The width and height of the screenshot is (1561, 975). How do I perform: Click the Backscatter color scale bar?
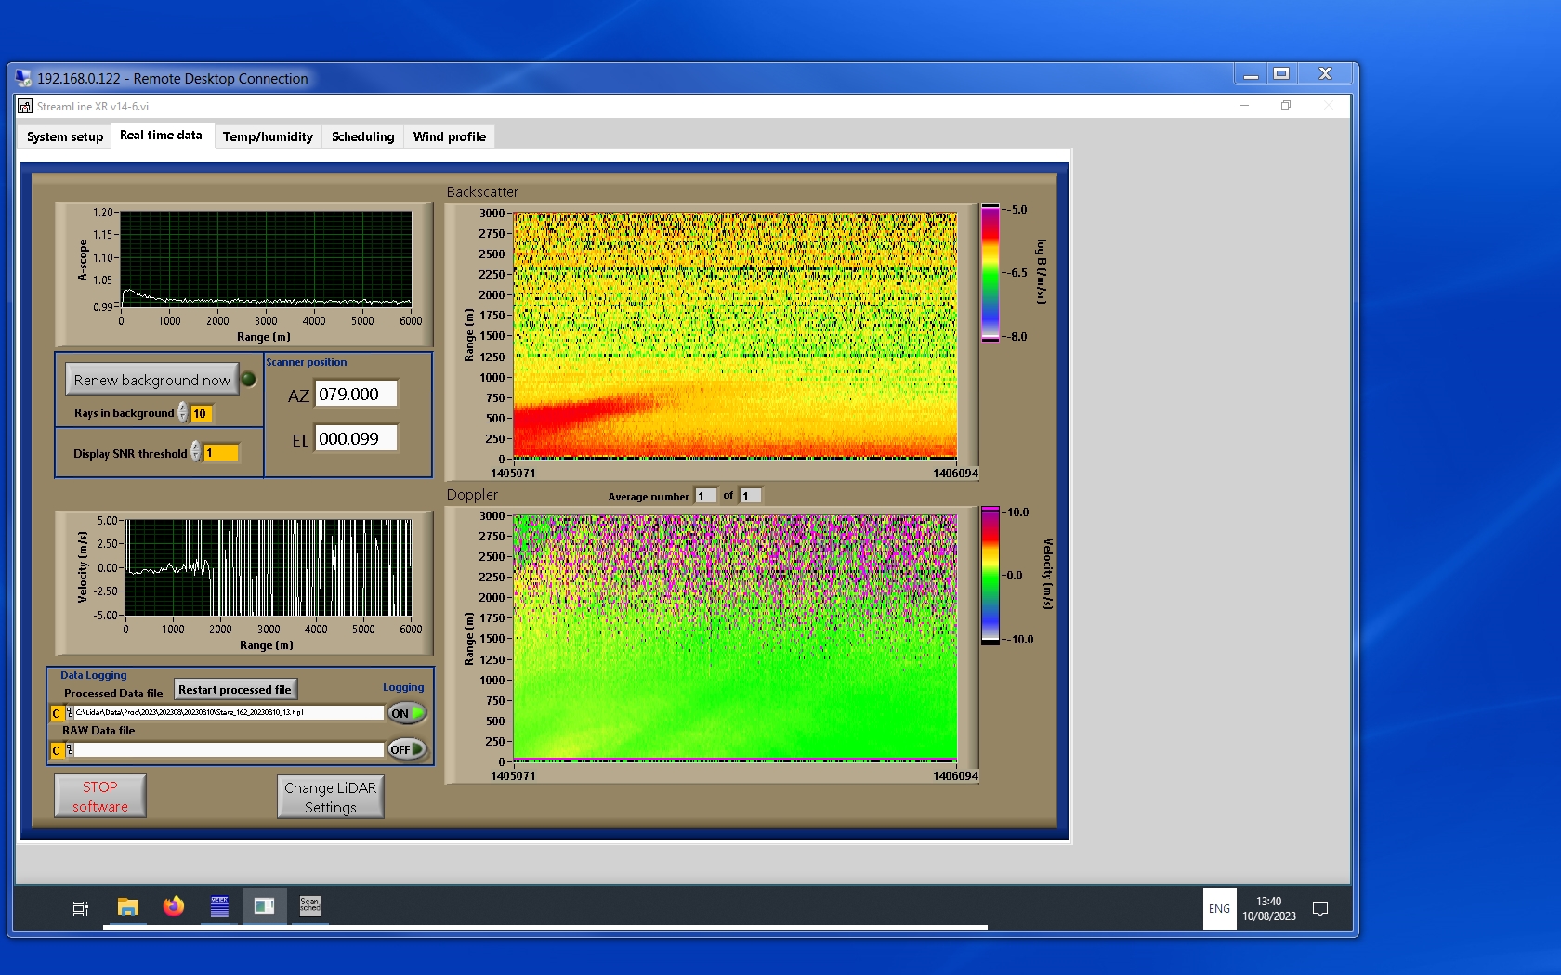click(x=990, y=273)
